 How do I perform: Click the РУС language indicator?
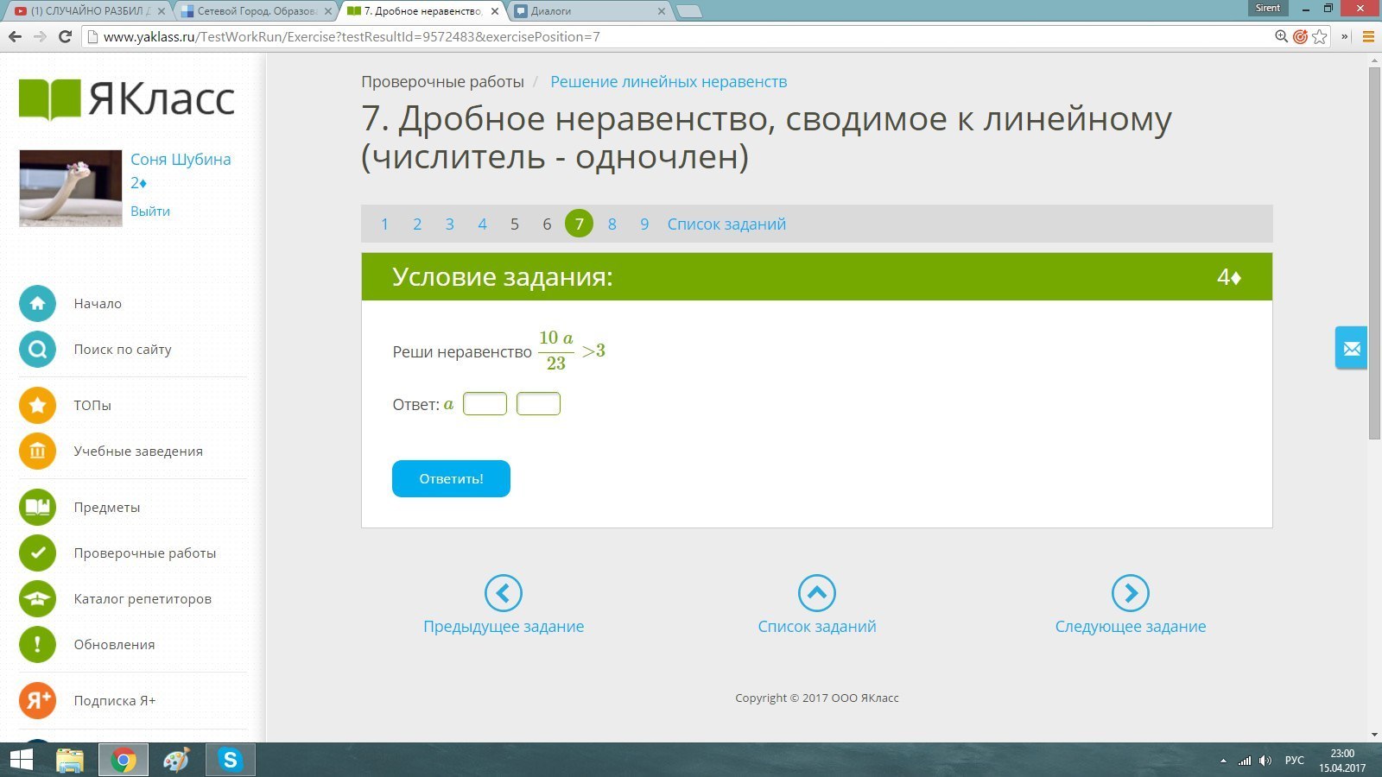pyautogui.click(x=1294, y=761)
